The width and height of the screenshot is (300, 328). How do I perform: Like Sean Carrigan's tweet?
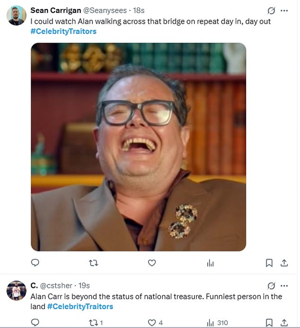[x=152, y=263]
